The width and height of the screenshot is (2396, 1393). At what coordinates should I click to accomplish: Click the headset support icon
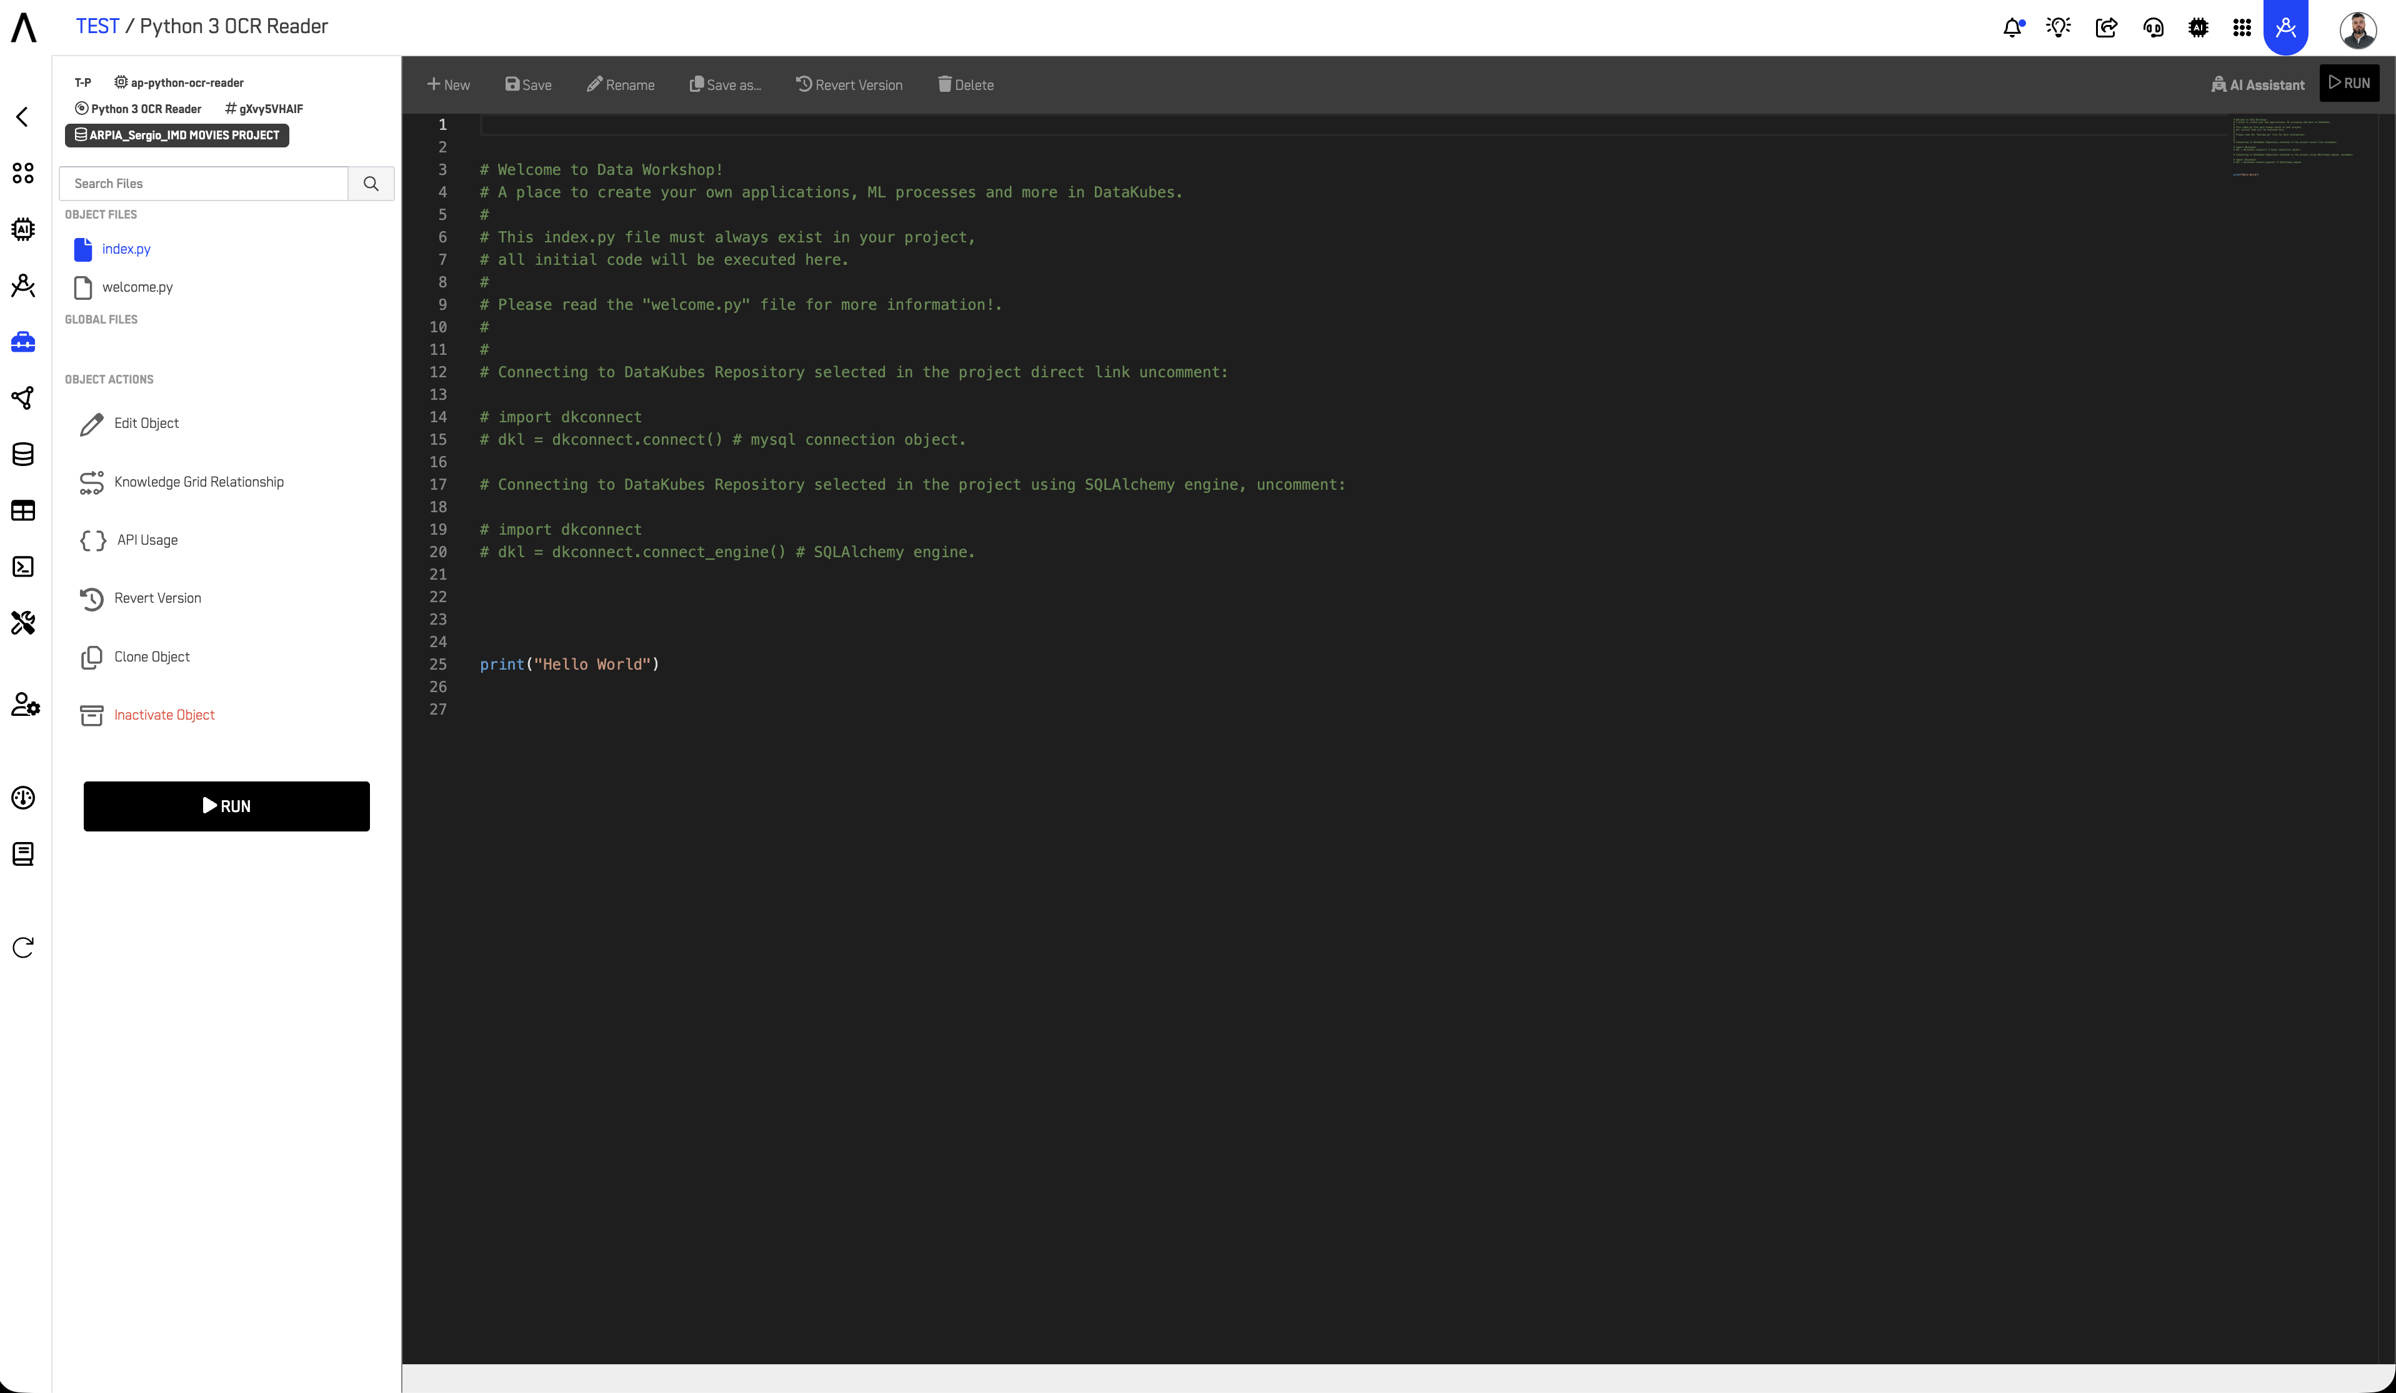pyautogui.click(x=2154, y=27)
